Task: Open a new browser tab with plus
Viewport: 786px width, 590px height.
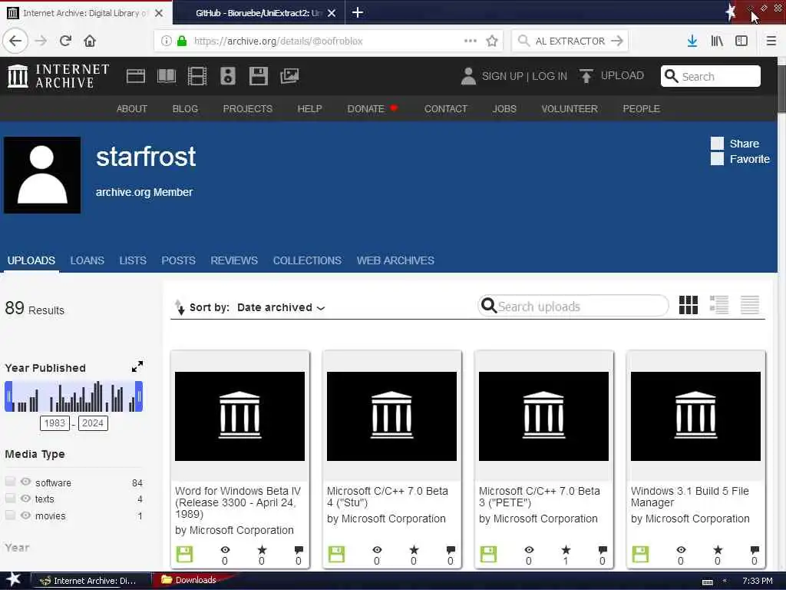Action: (x=358, y=12)
